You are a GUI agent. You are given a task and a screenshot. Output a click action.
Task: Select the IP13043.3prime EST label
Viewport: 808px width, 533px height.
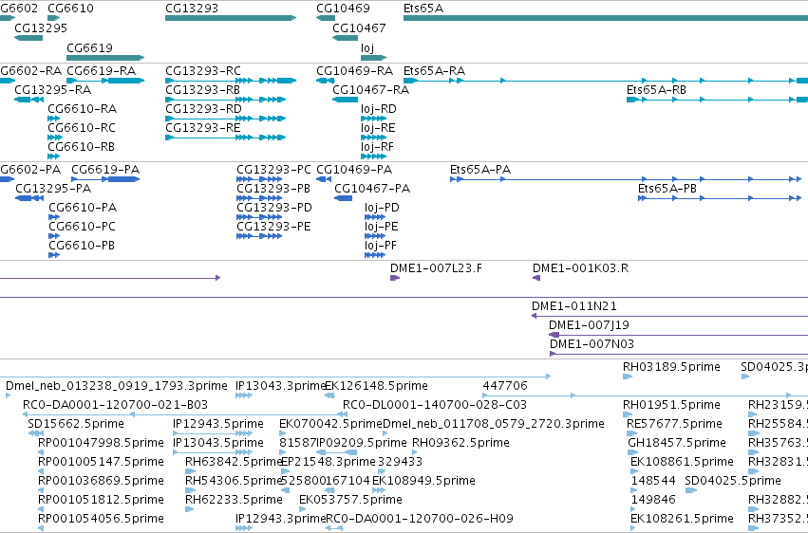click(x=281, y=386)
